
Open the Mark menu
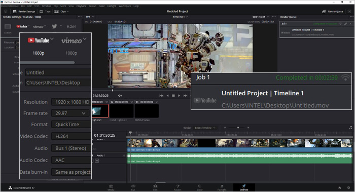coord(63,6)
